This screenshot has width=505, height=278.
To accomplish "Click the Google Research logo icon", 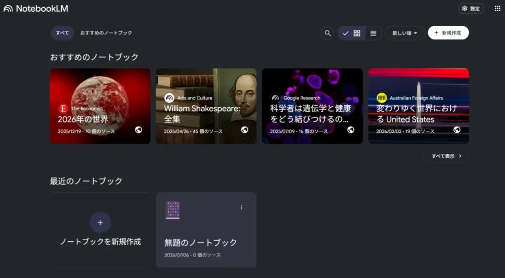I will tap(275, 98).
